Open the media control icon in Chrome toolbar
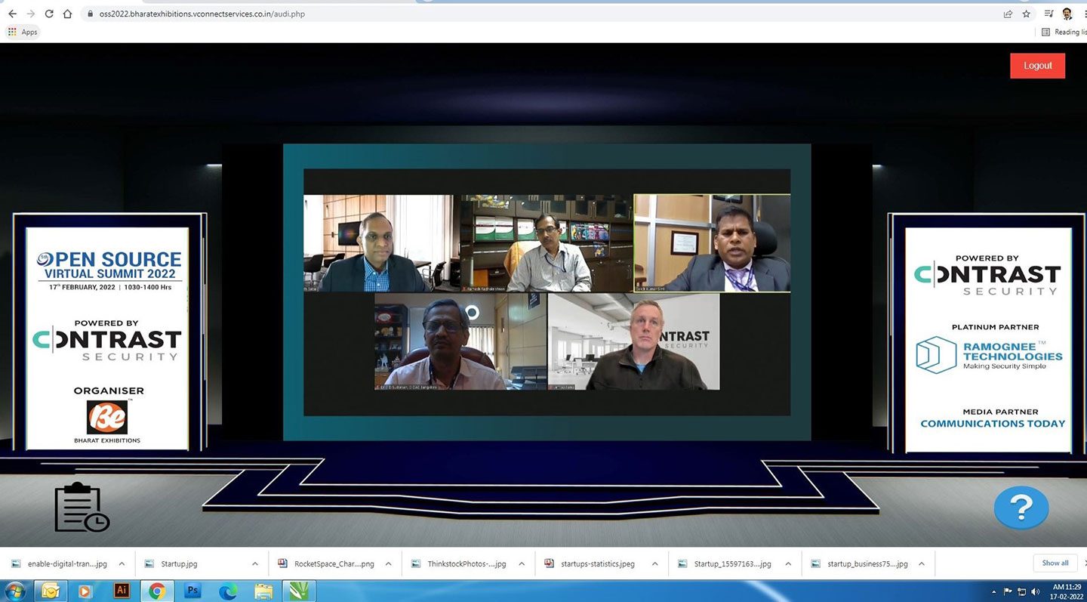Image resolution: width=1087 pixels, height=602 pixels. [x=1049, y=14]
